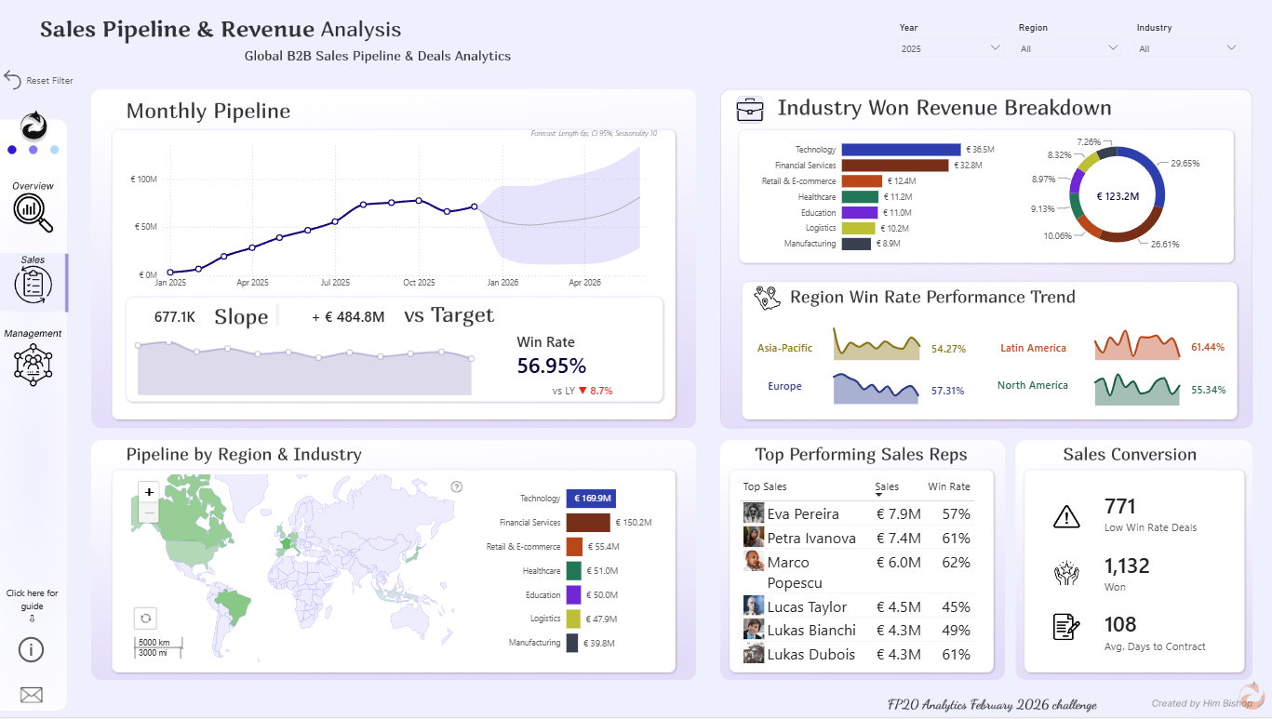Viewport: 1272px width, 719px height.
Task: Click the '108' Avg. Days to Contract value
Action: click(x=1120, y=624)
